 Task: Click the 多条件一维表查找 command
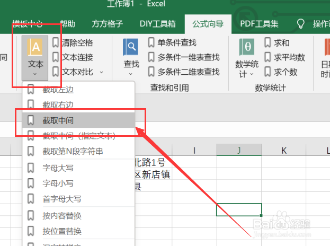click(189, 57)
